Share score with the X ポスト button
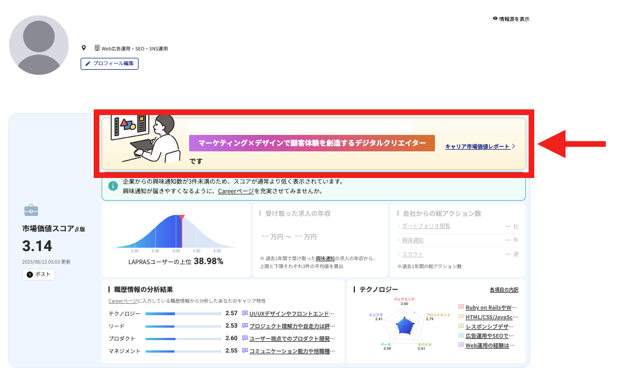 (39, 274)
